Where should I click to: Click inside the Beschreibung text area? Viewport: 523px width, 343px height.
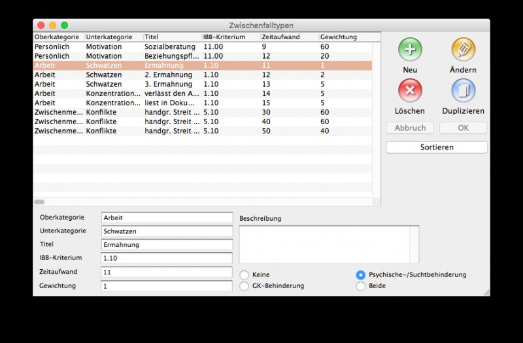point(324,244)
